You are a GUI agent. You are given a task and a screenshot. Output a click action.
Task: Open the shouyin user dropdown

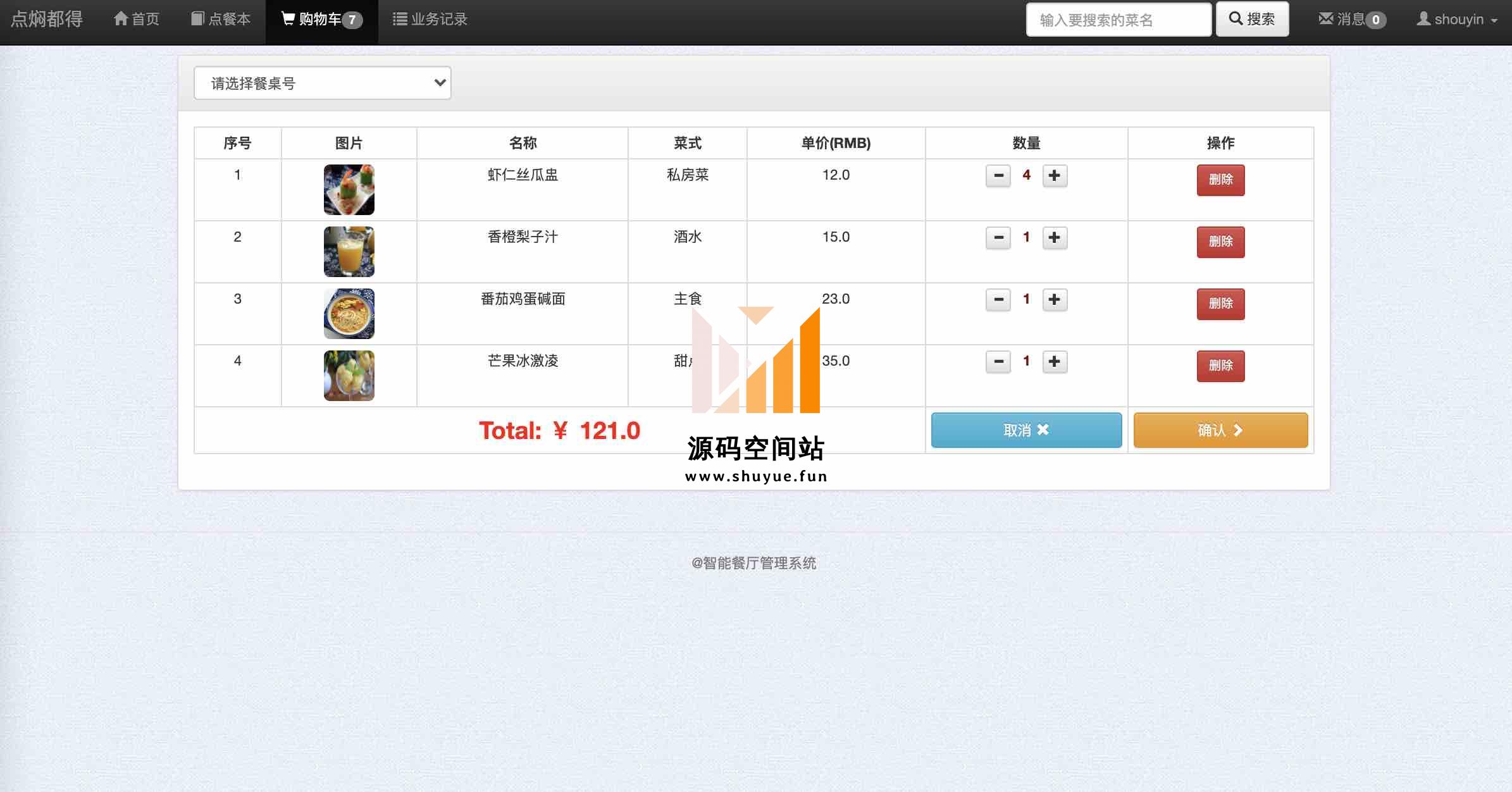1457,20
